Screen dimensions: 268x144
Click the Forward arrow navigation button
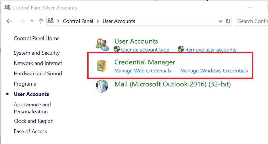(22, 21)
